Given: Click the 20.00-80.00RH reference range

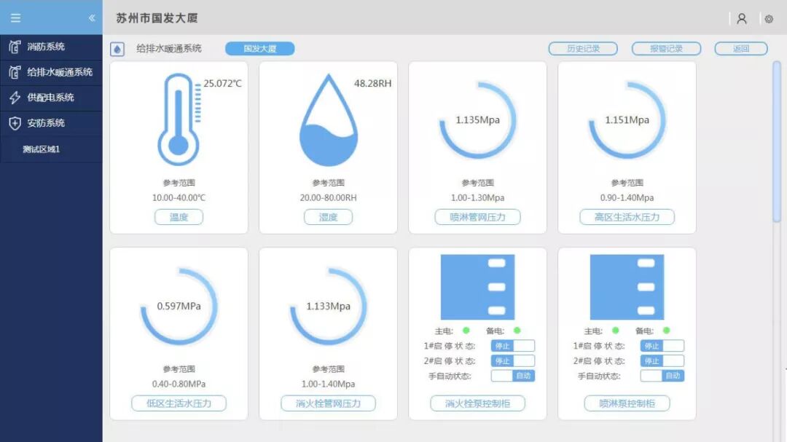Looking at the screenshot, I should click(x=328, y=197).
